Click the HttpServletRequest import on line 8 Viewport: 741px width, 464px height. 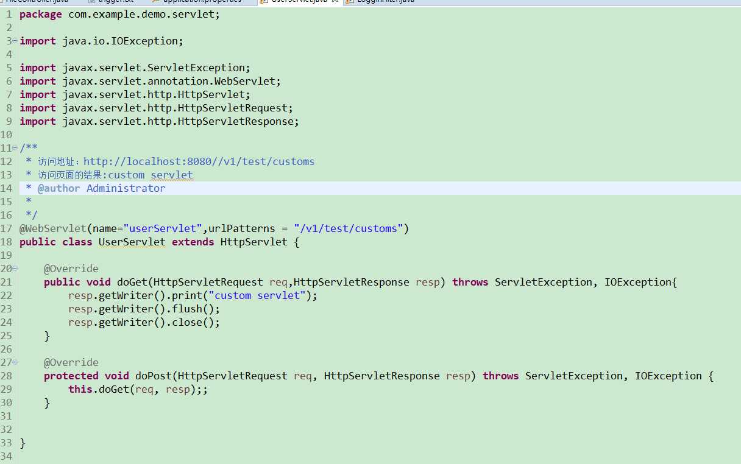click(x=156, y=108)
